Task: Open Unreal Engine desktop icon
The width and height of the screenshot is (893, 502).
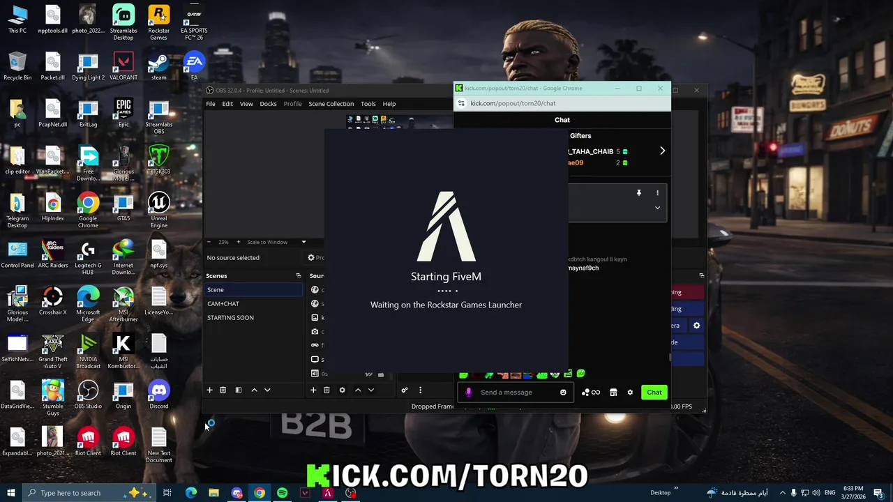Action: [159, 211]
